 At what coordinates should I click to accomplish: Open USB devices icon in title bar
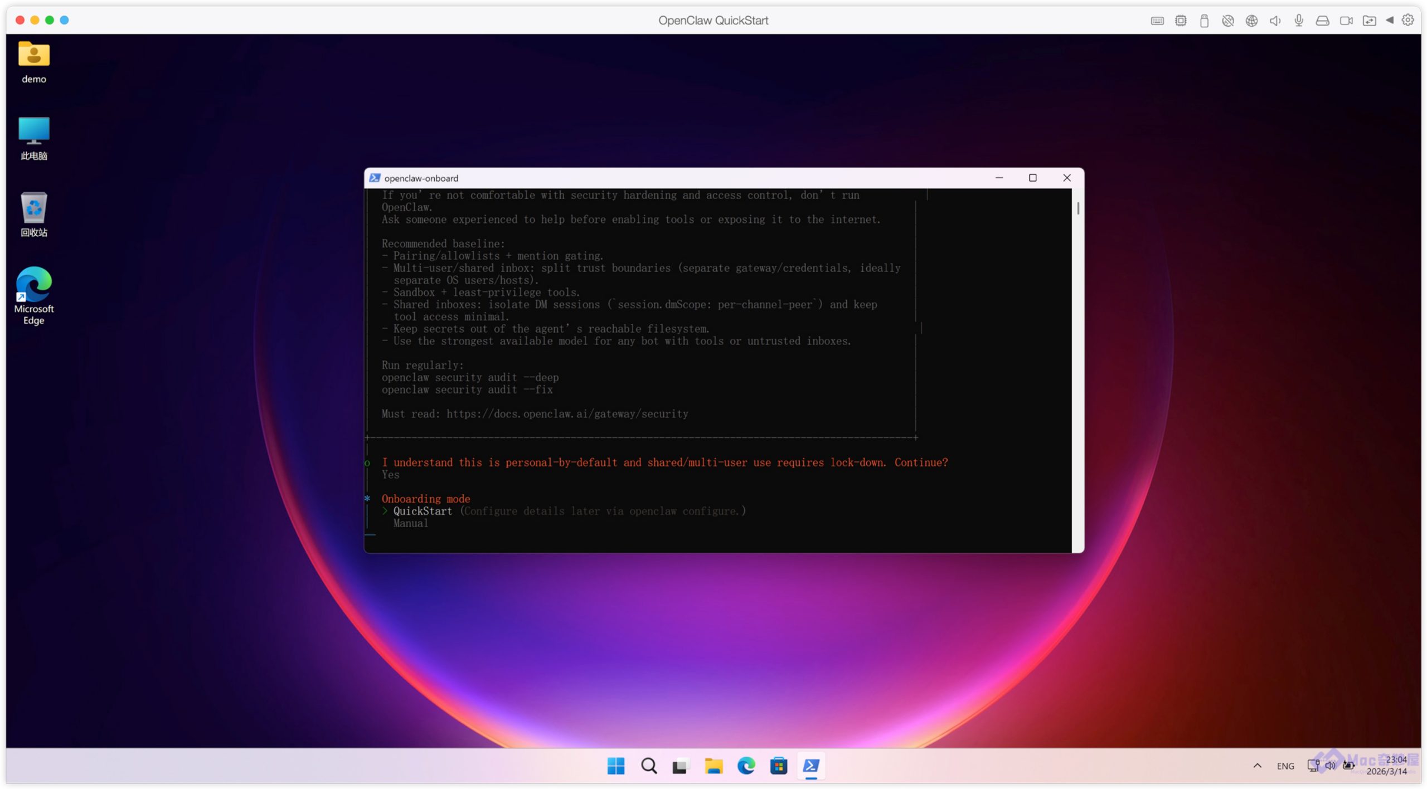(1204, 21)
